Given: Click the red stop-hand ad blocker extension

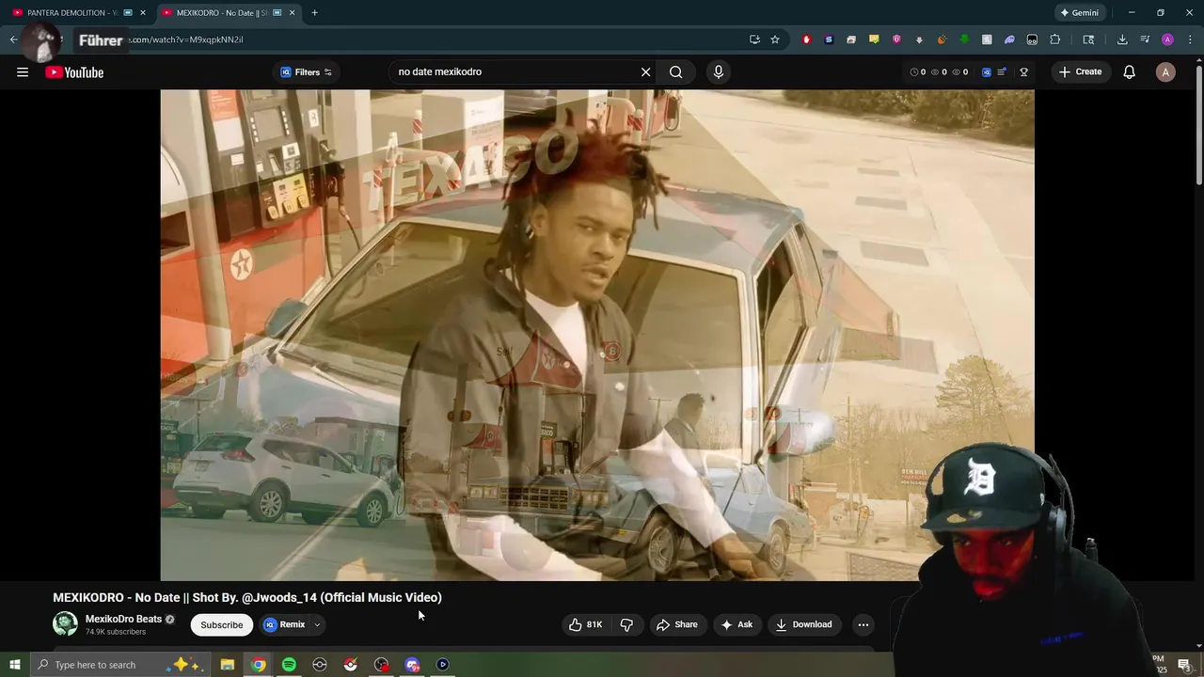Looking at the screenshot, I should click(806, 39).
